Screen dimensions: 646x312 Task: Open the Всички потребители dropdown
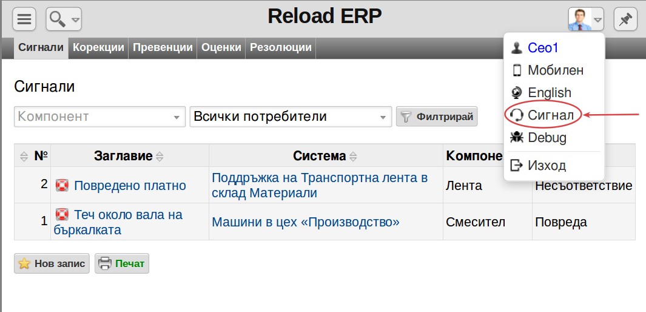pyautogui.click(x=291, y=117)
